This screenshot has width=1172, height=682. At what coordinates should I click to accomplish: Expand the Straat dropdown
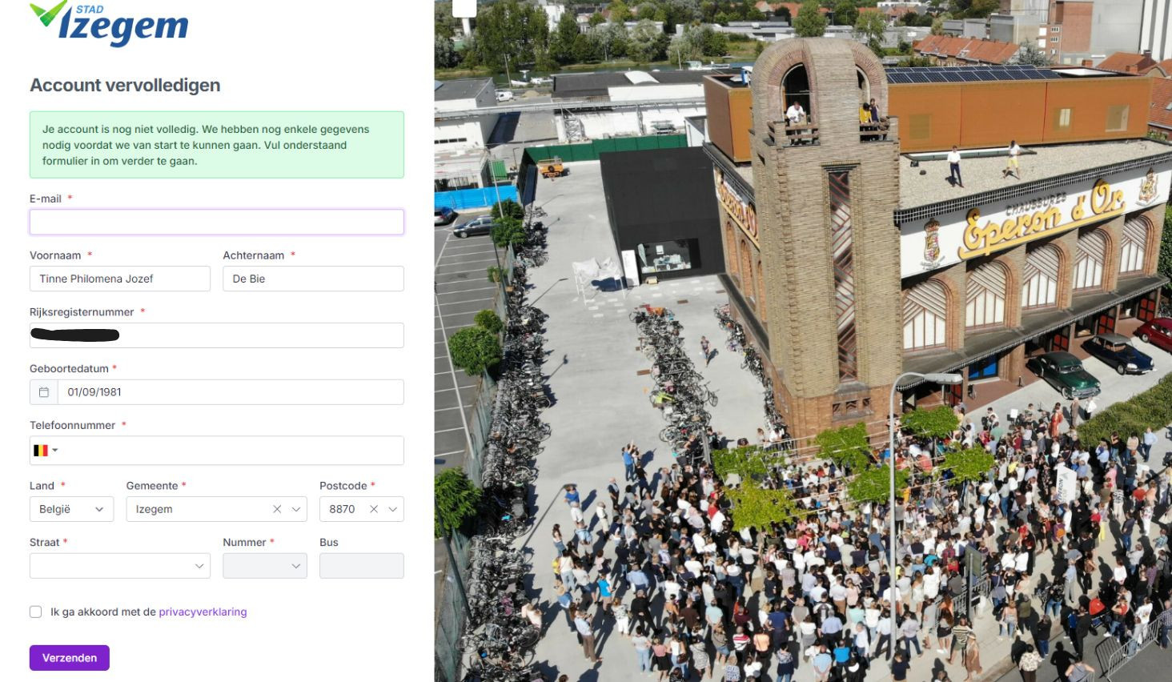pos(199,566)
